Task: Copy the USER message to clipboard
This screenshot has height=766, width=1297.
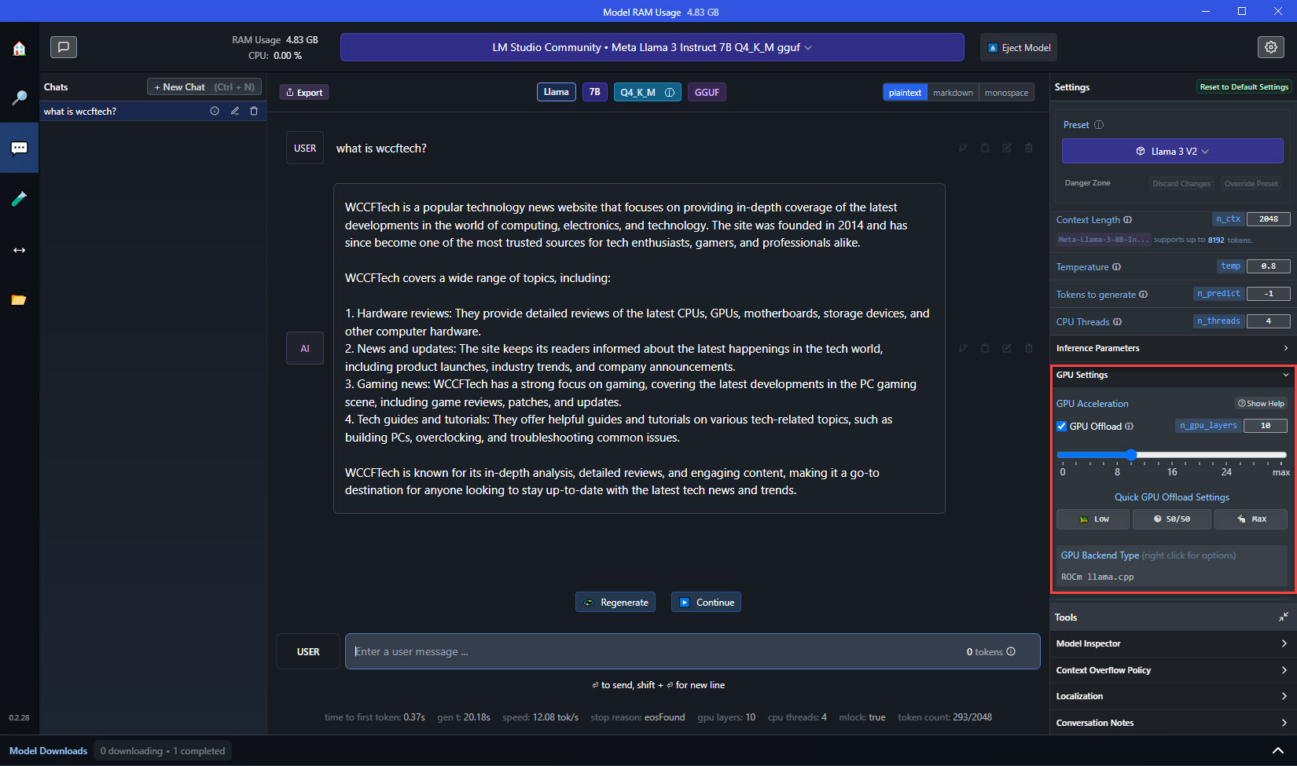Action: 985,148
